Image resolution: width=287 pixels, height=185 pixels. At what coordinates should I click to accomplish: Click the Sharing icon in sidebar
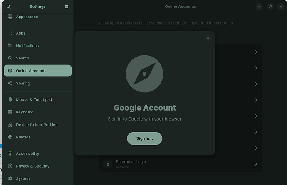point(10,83)
